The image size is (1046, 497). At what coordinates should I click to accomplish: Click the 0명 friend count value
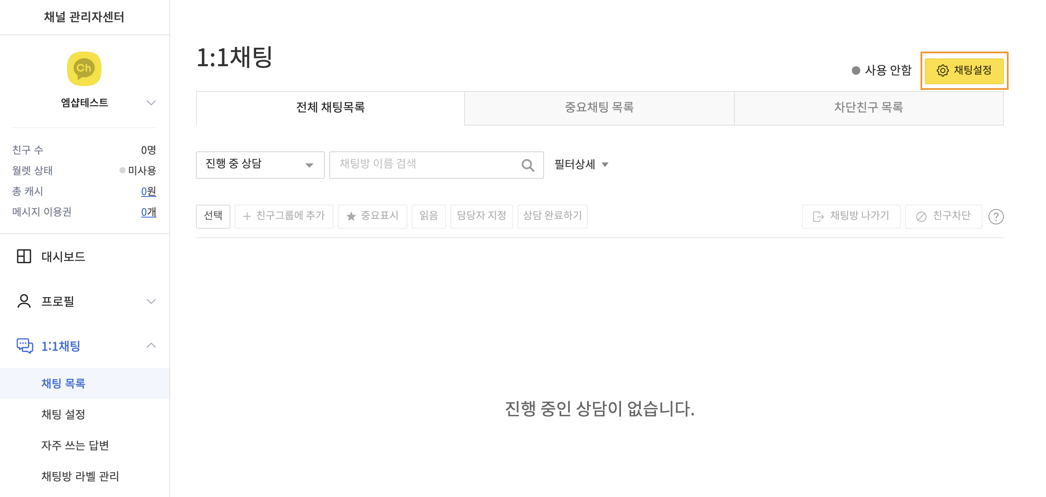148,150
